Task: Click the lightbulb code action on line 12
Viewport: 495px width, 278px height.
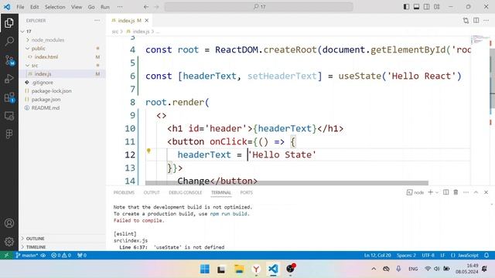Action: point(148,151)
